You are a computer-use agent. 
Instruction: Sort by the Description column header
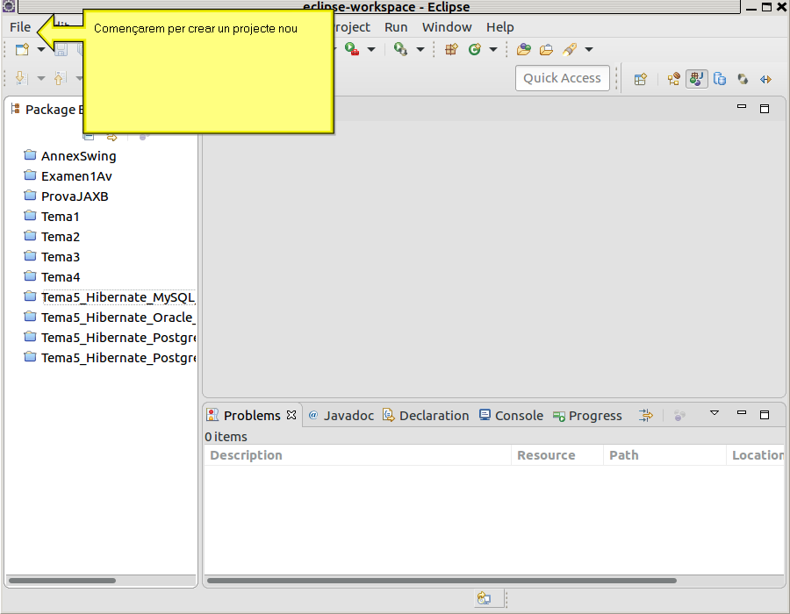(x=358, y=455)
